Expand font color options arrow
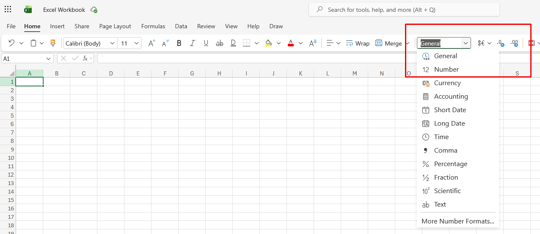This screenshot has height=234, width=540. pos(300,43)
